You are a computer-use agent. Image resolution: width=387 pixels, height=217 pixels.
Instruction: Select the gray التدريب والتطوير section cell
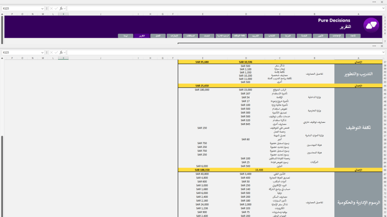point(358,74)
